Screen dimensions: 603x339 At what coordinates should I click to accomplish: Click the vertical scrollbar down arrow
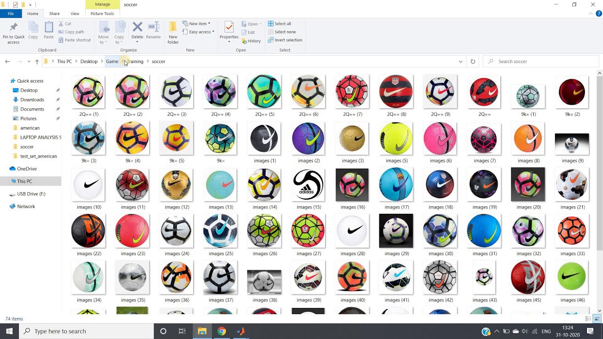coord(600,311)
